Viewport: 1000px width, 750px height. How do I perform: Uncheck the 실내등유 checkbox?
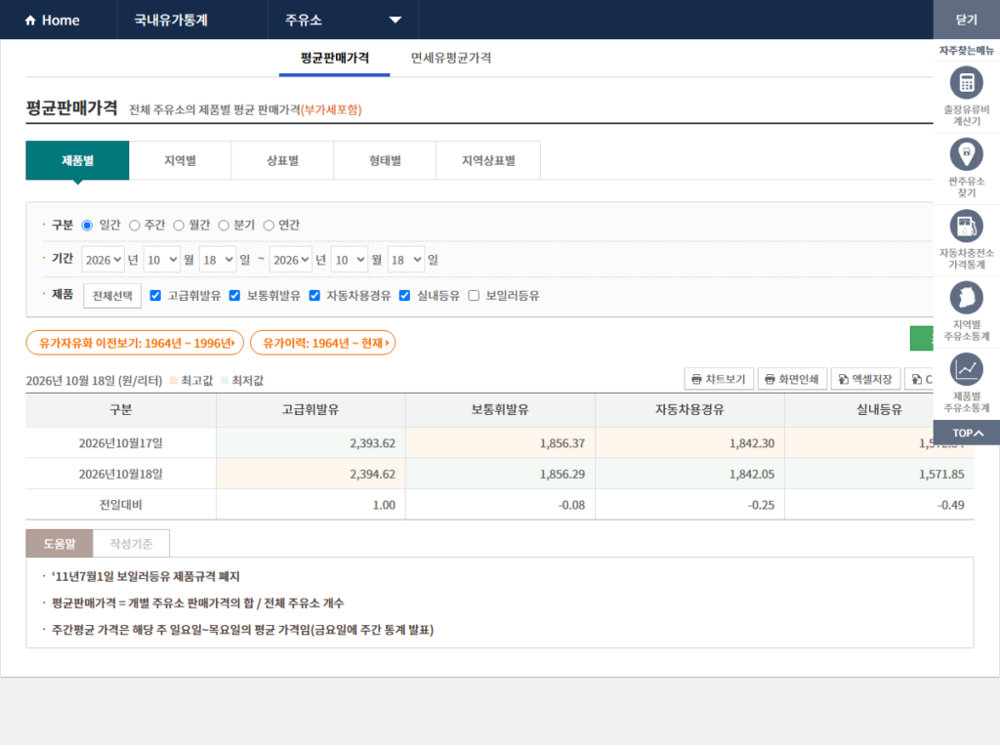(x=404, y=295)
